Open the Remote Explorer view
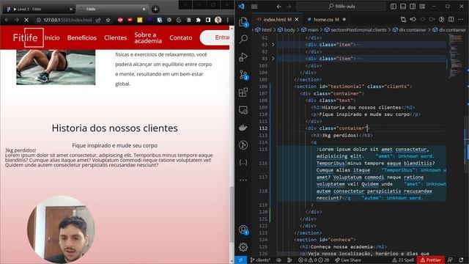The image size is (469, 264). tap(243, 110)
